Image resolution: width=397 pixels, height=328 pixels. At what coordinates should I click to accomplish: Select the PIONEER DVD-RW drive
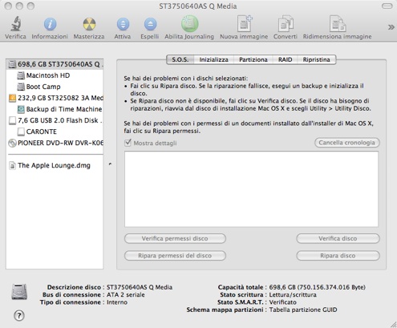(x=55, y=143)
